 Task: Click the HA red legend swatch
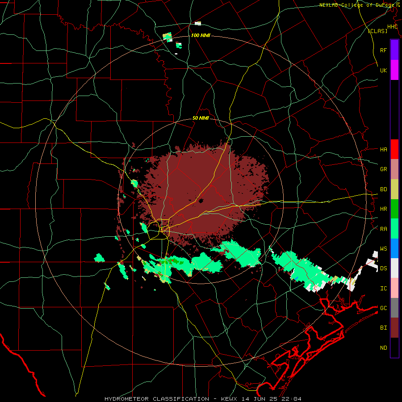394,149
